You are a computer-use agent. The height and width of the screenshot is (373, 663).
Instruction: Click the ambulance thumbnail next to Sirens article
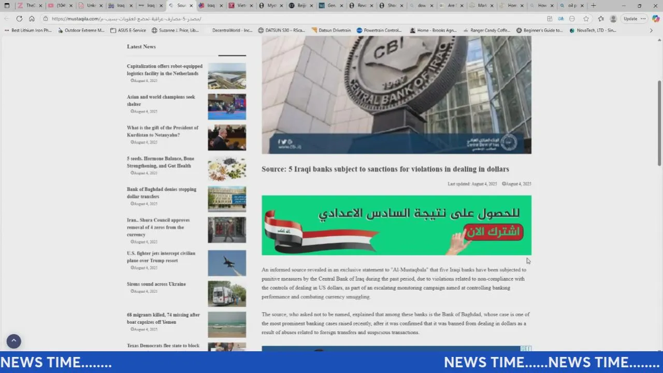[x=227, y=294]
